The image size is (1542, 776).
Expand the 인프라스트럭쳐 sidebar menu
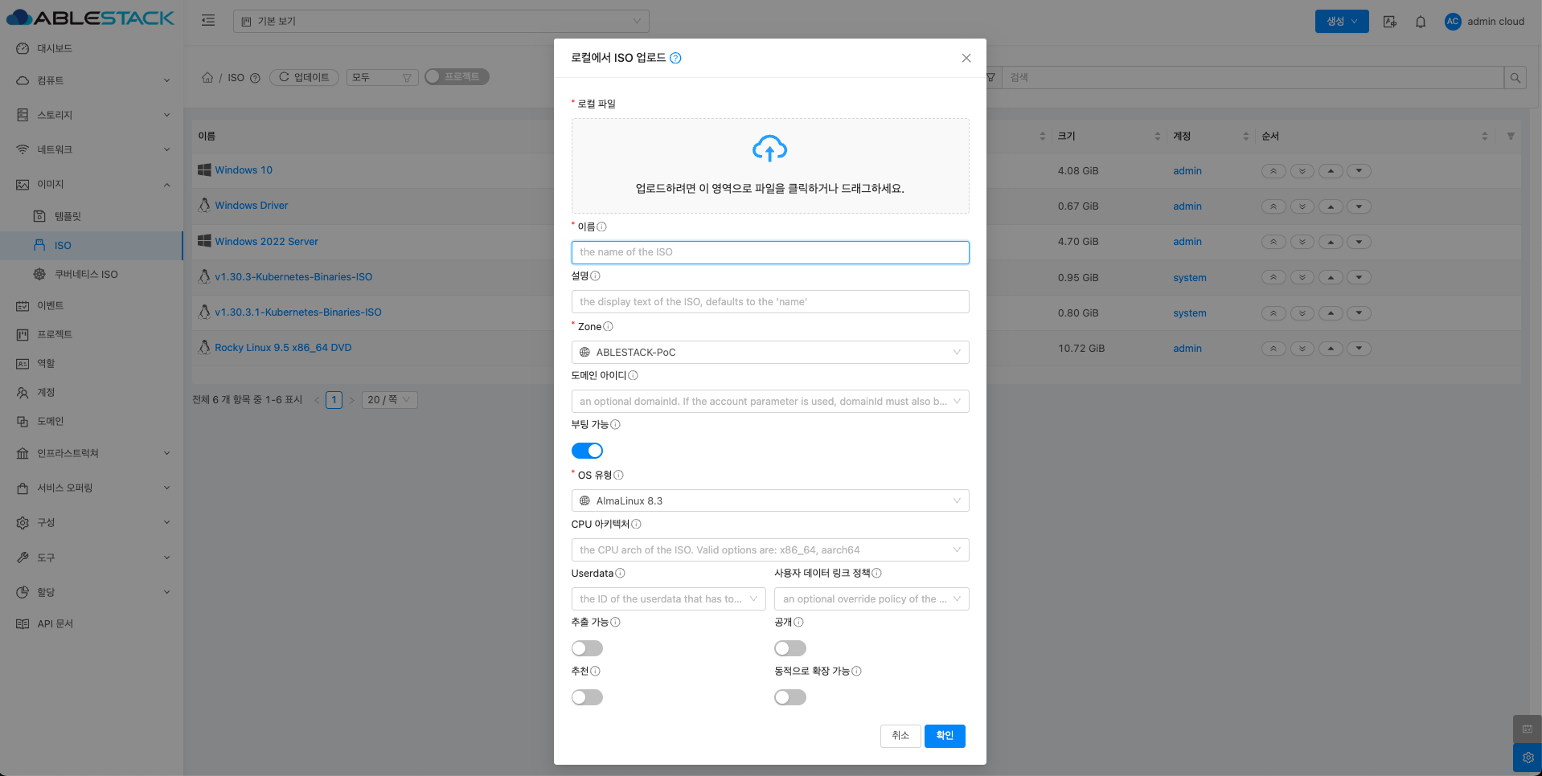pyautogui.click(x=92, y=453)
